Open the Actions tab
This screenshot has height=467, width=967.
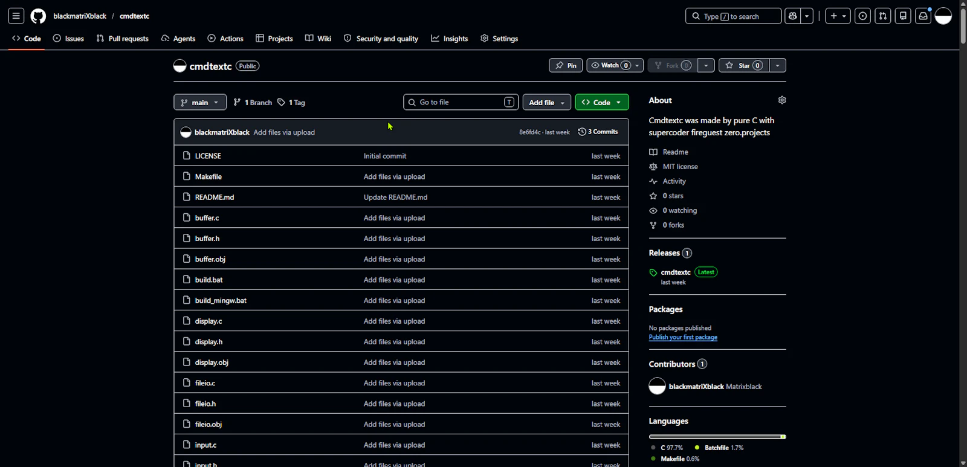pyautogui.click(x=225, y=38)
